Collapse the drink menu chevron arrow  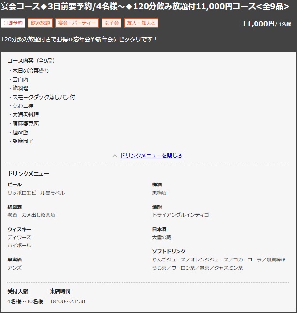click(115, 156)
